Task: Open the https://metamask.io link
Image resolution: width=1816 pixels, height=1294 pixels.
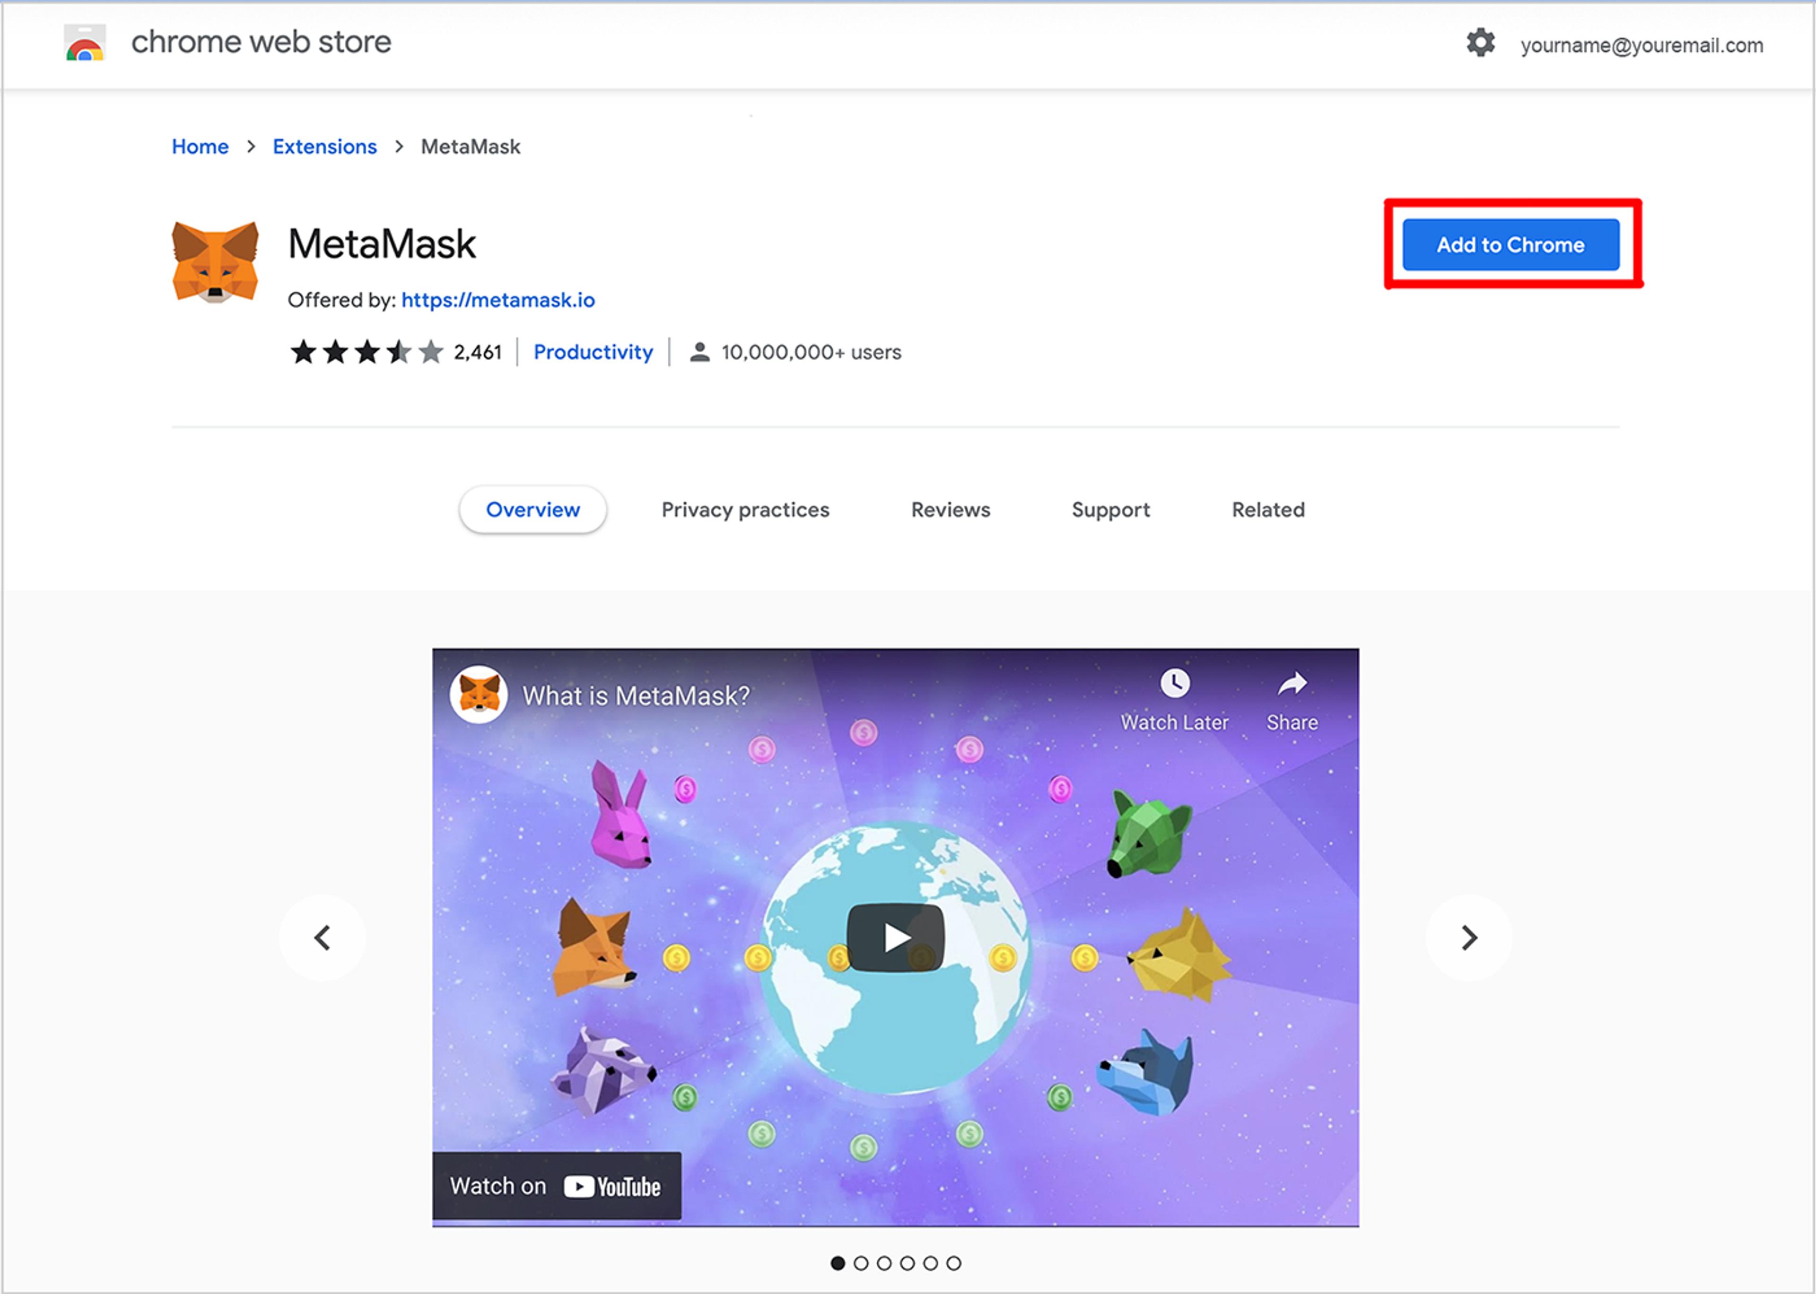Action: 498,300
